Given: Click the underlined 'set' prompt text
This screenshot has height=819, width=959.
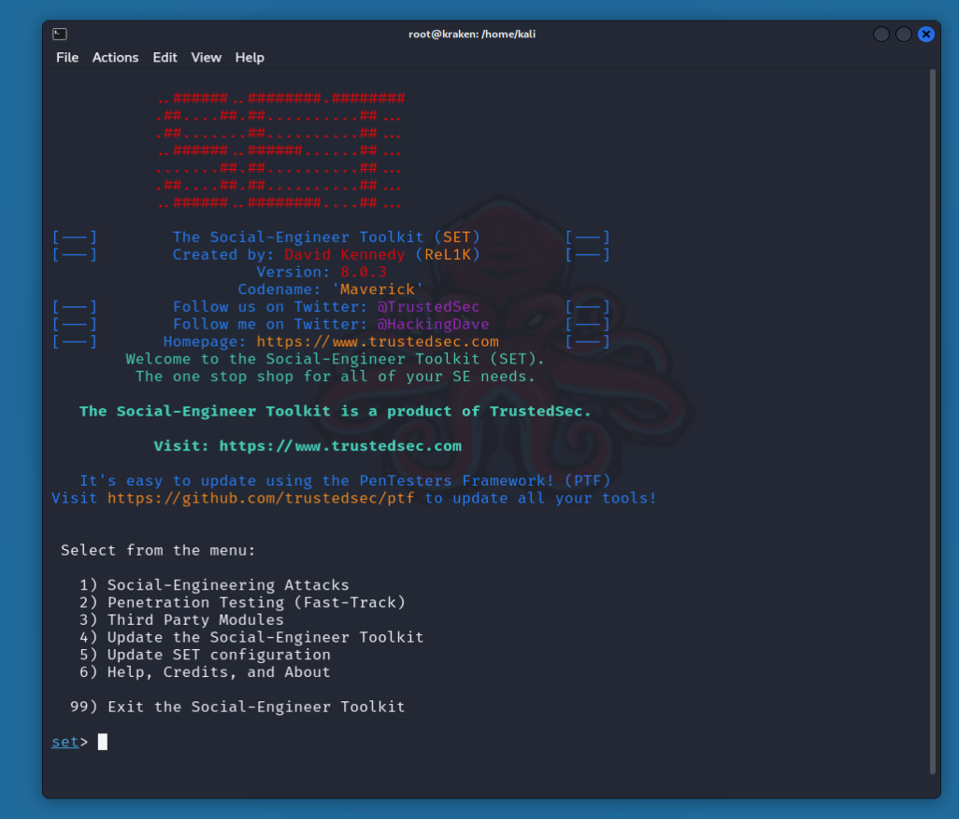Looking at the screenshot, I should pos(65,742).
